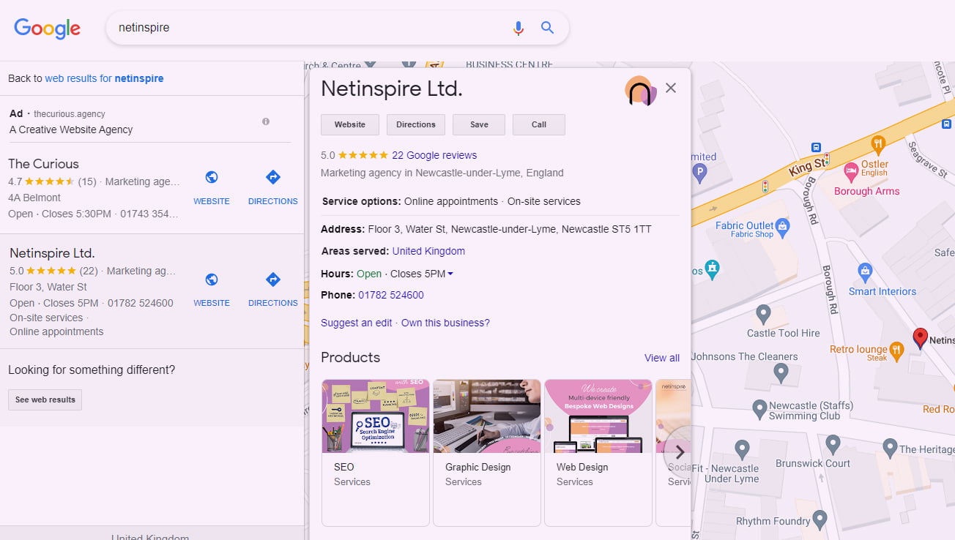This screenshot has width=955, height=540.
Task: Open the 22 Google reviews link
Action: pos(433,155)
